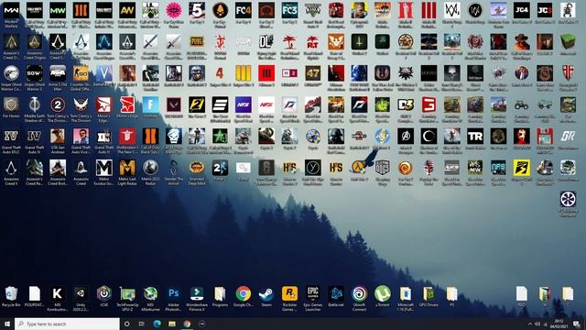586x330 pixels.
Task: Focus the 'Type here to search' box
Action: point(67,324)
